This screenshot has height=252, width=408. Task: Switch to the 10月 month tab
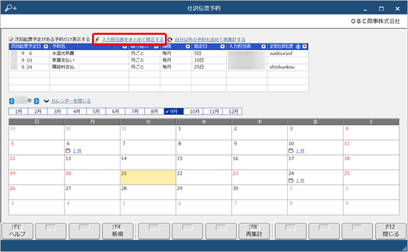(x=193, y=112)
